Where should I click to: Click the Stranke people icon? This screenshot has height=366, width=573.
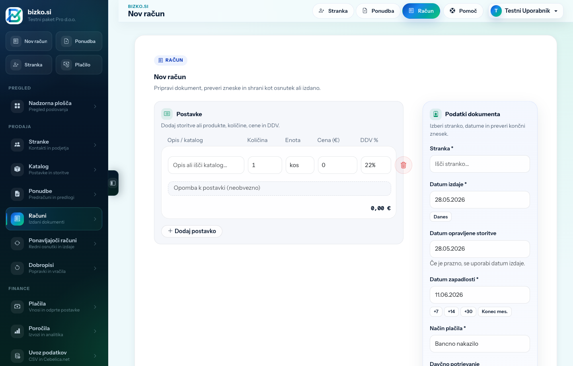pos(17,144)
